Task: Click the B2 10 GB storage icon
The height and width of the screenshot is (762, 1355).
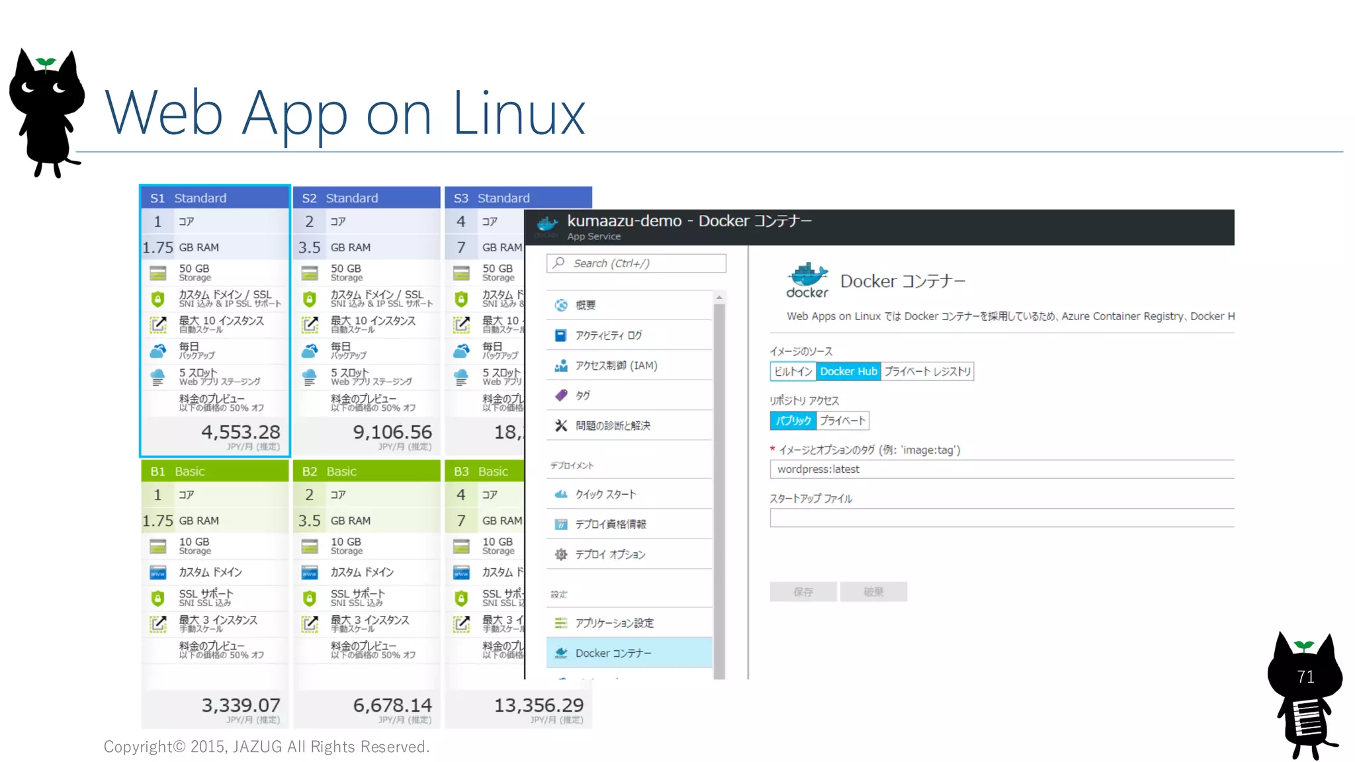Action: tap(310, 546)
